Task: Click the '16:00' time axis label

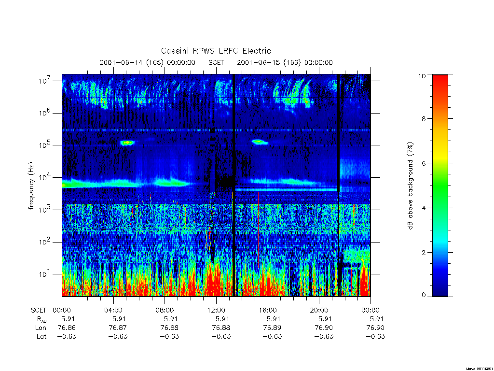Action: (268, 310)
